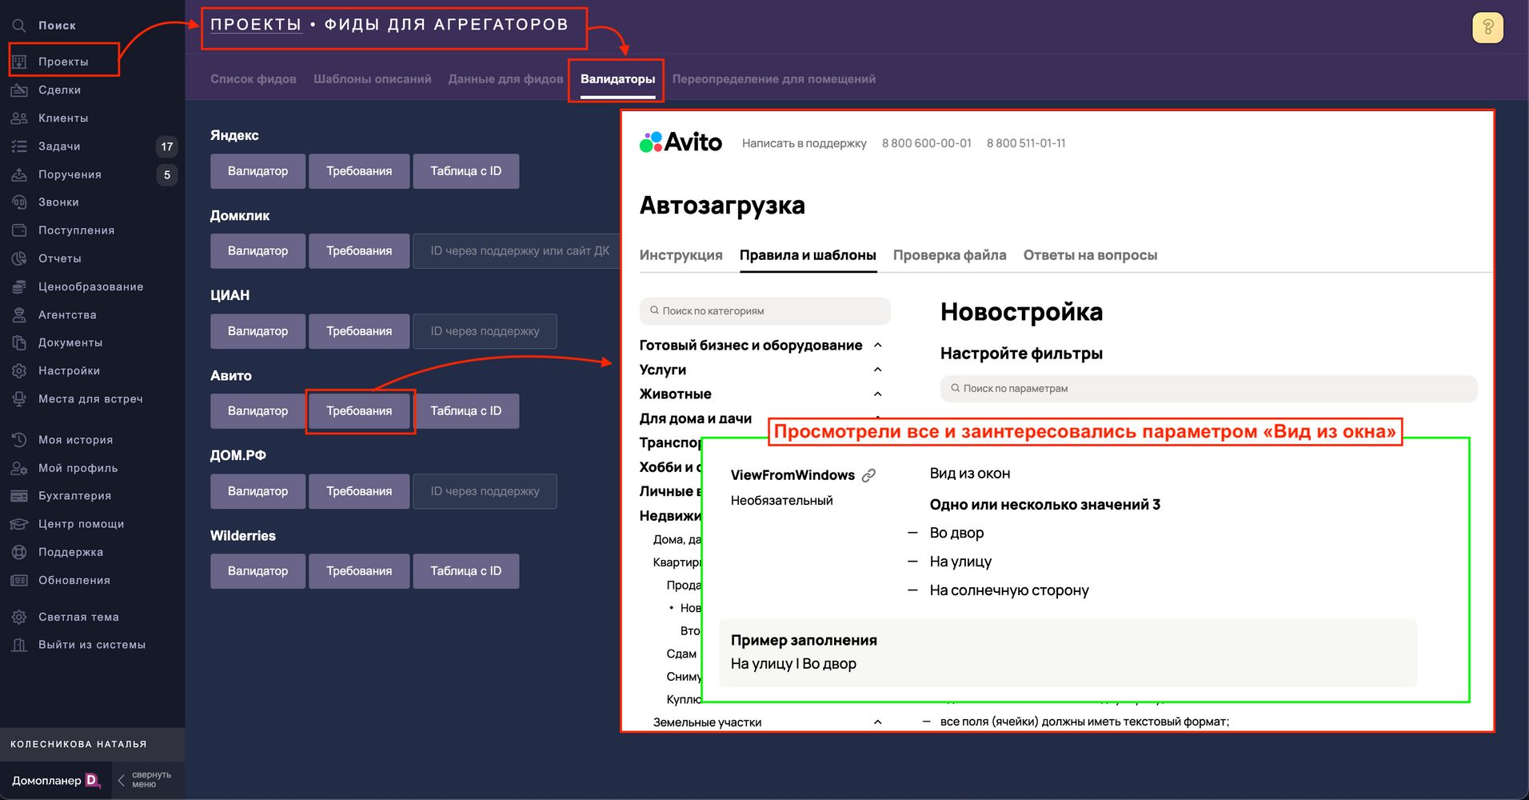
Task: Open ЦИАН Требования
Action: point(359,331)
